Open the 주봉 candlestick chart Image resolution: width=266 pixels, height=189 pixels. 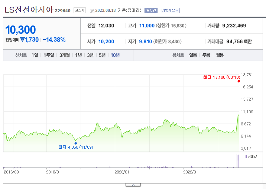click(206, 55)
